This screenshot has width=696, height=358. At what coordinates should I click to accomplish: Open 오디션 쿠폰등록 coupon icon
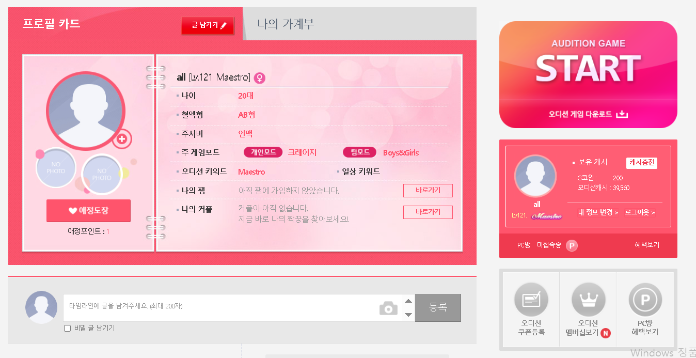531,300
